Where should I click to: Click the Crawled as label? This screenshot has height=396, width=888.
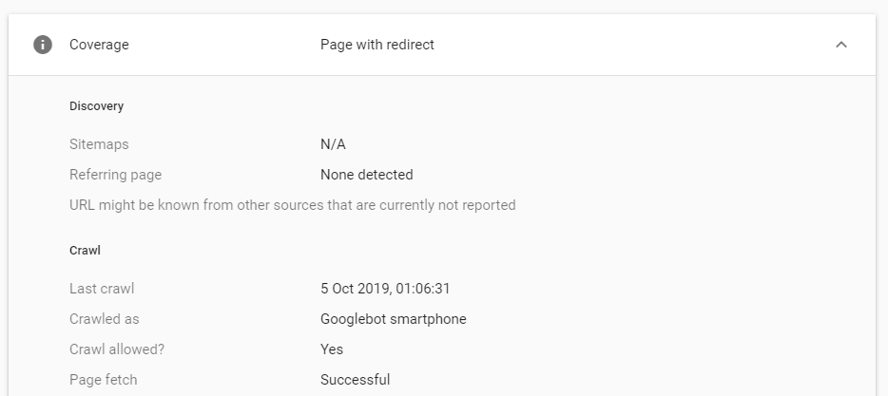(x=105, y=319)
